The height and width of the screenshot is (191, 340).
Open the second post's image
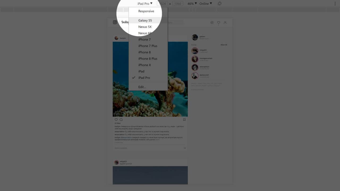[150, 175]
